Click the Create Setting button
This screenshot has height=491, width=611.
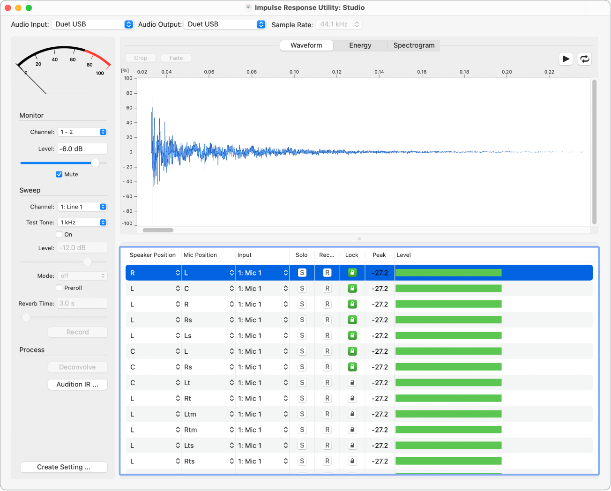[64, 467]
